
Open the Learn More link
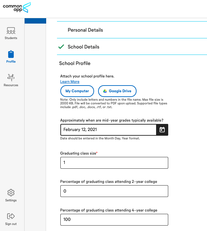point(70,81)
